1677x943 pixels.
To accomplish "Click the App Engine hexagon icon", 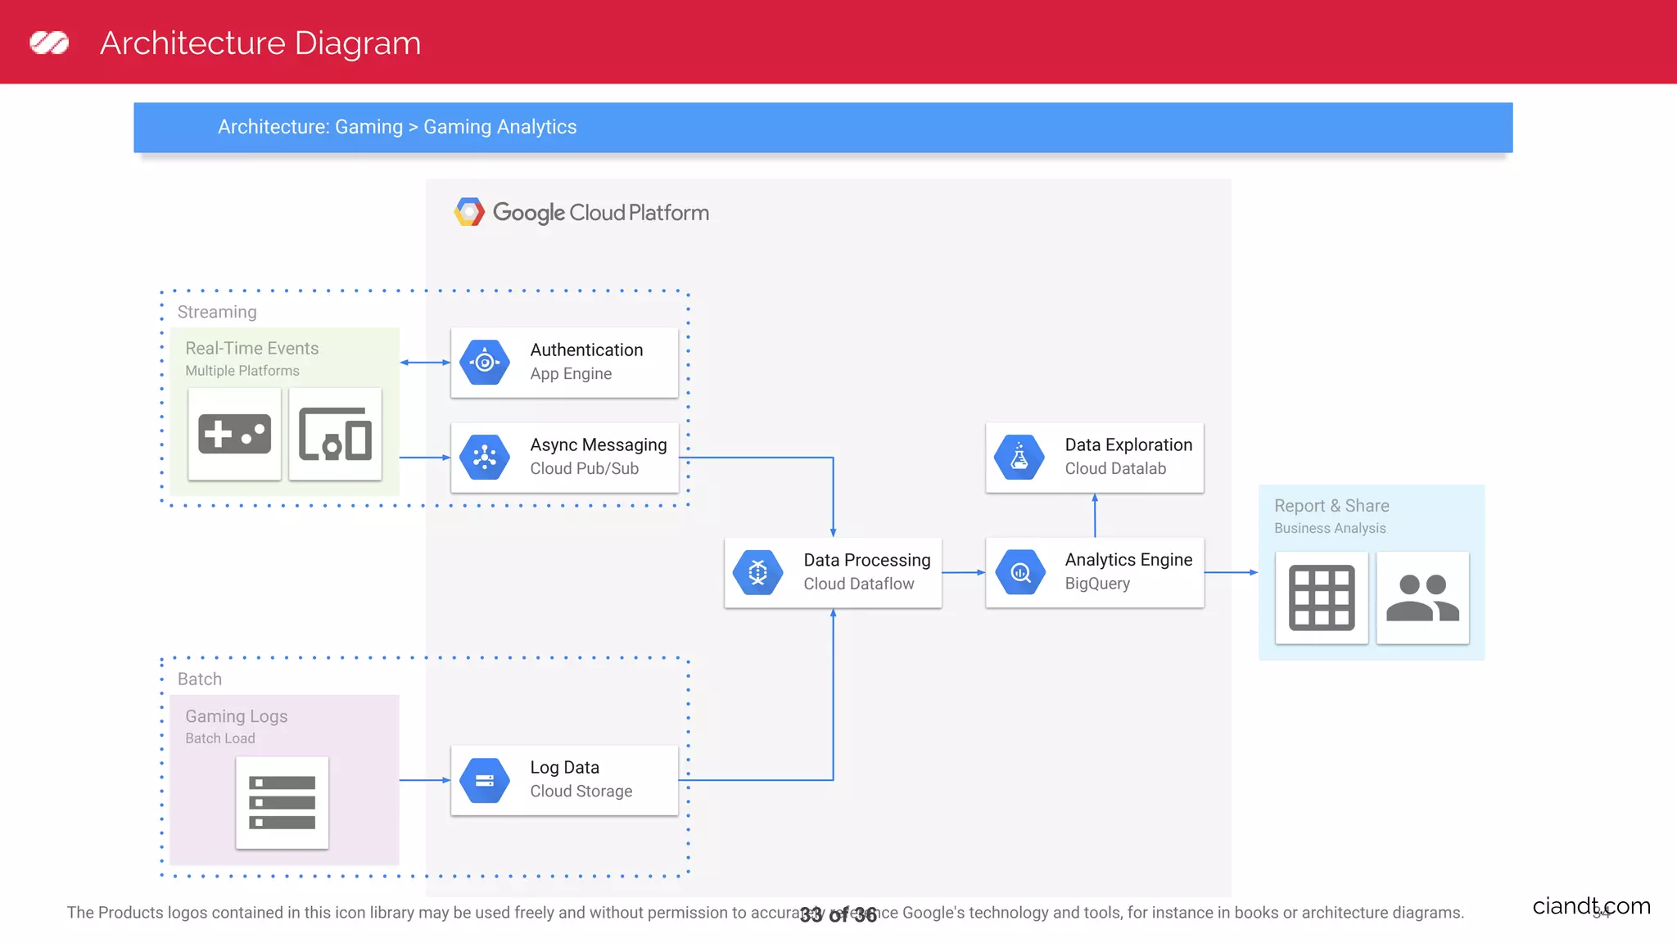I will (485, 362).
